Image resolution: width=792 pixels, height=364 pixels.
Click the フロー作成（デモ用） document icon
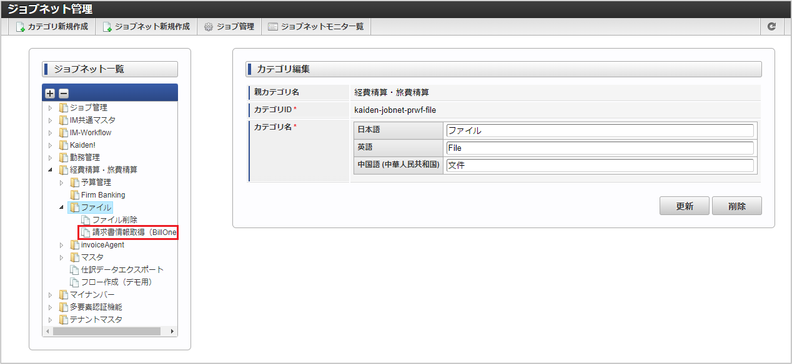[x=74, y=282]
